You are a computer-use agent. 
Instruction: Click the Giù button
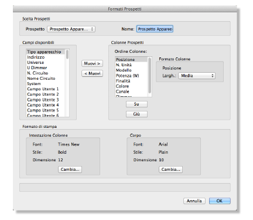tap(136, 114)
